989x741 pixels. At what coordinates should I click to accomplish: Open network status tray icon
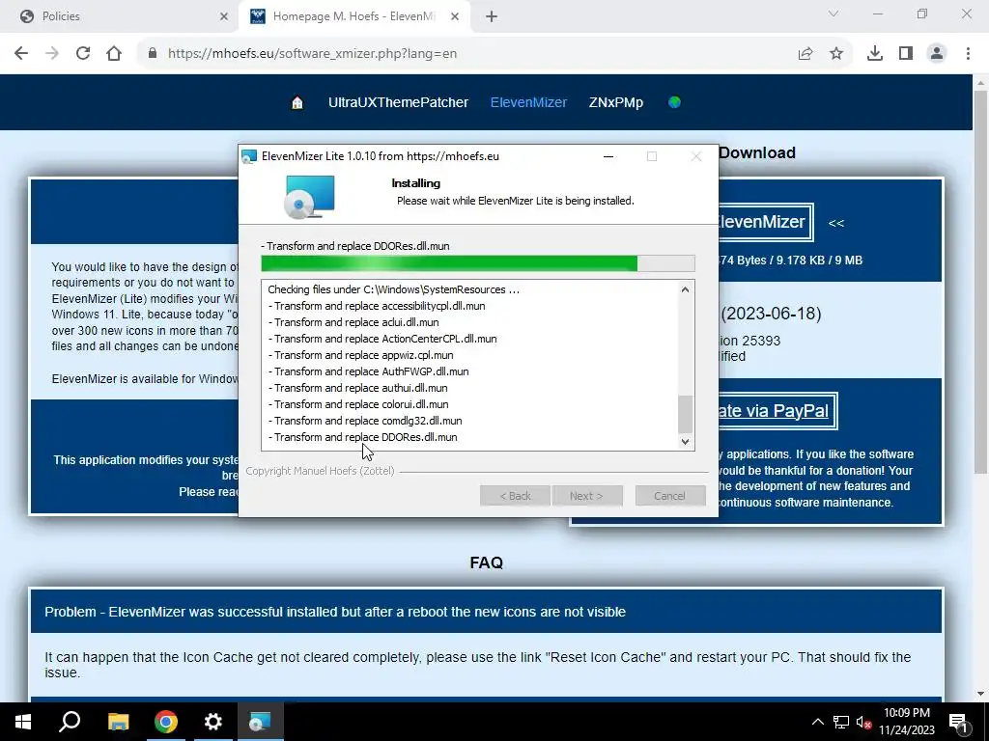click(x=841, y=722)
